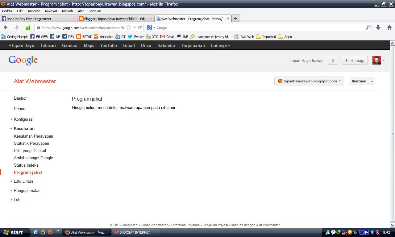395x237 pixels.
Task: Open Ambil sebagai Google page
Action: tap(33, 158)
